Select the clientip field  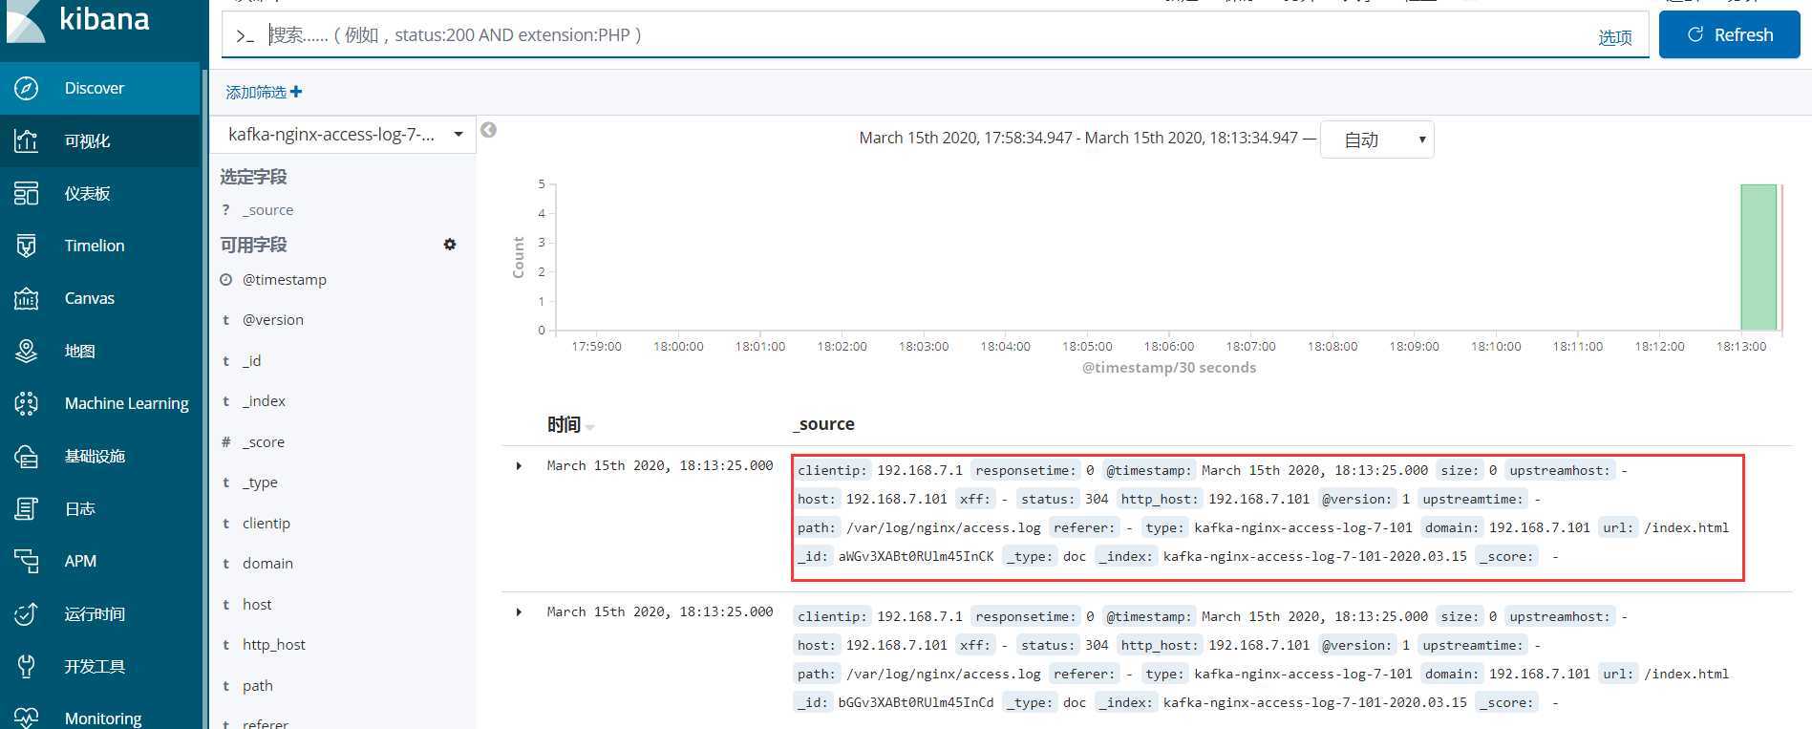[266, 524]
